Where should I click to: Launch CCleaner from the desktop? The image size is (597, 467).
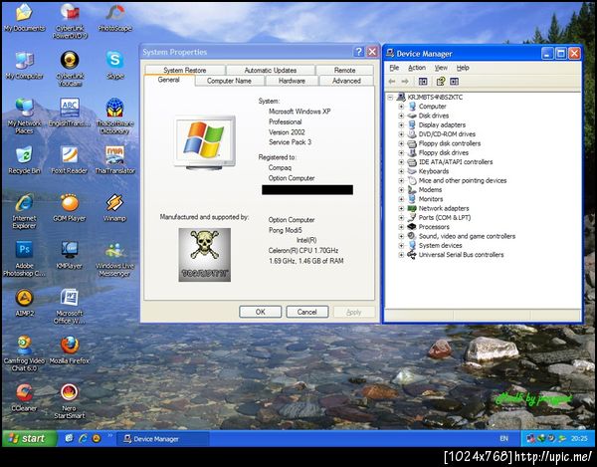pos(24,397)
